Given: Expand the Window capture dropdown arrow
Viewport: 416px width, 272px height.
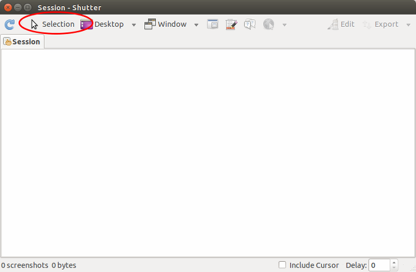Looking at the screenshot, I should tap(196, 25).
